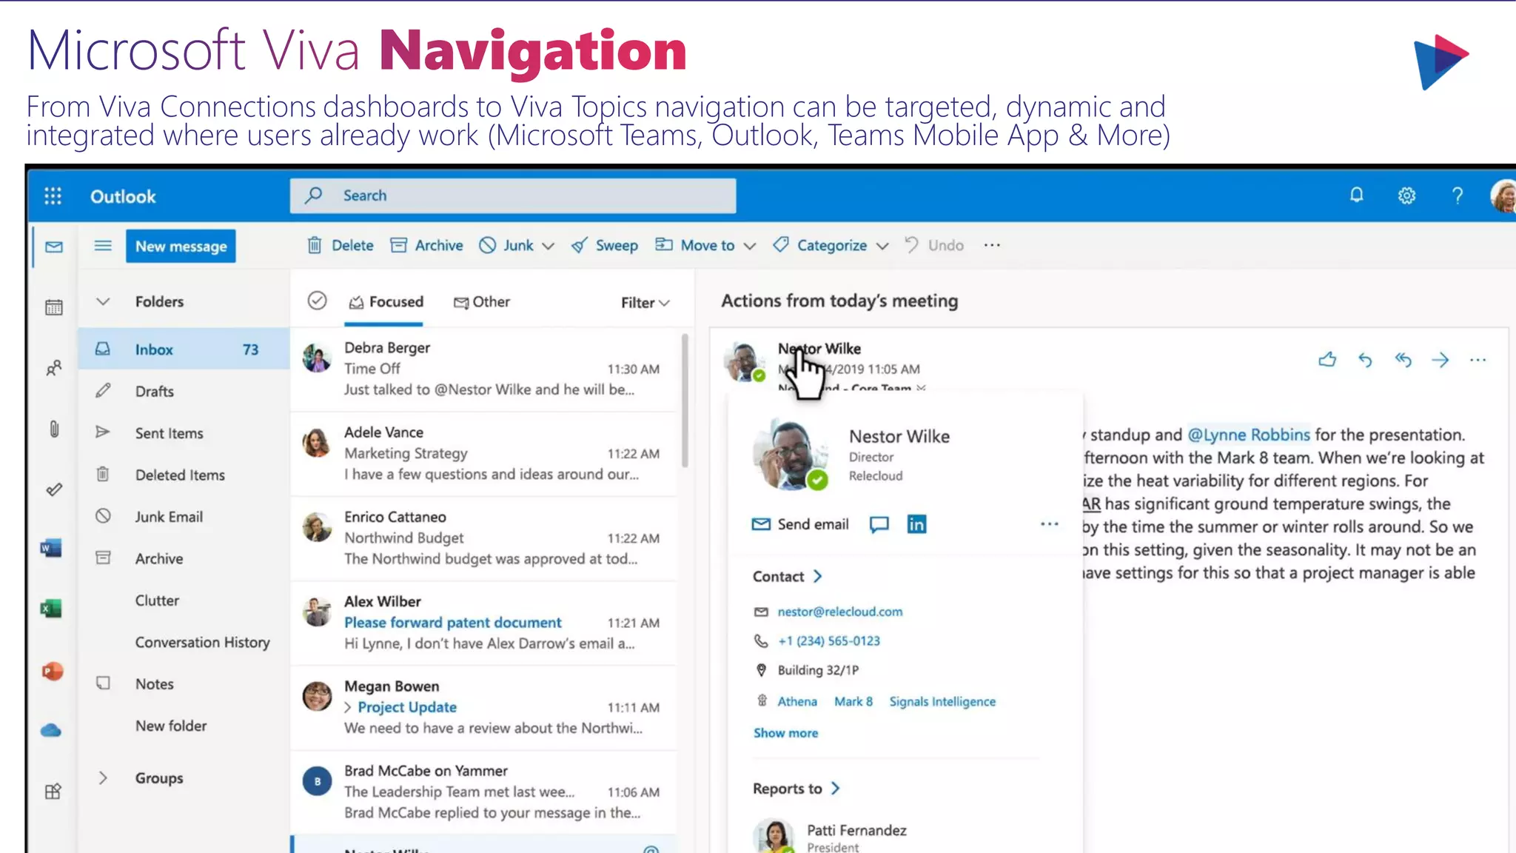The image size is (1516, 853).
Task: Click the Reply all icon
Action: [1403, 360]
